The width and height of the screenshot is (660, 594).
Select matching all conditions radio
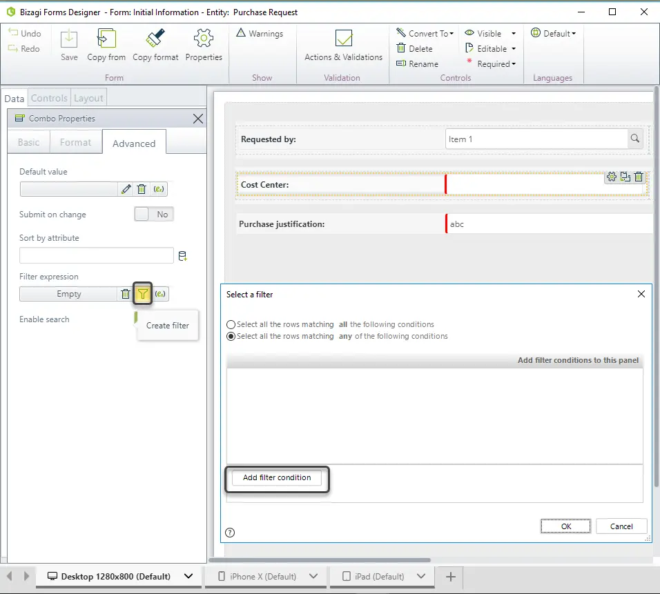(231, 324)
